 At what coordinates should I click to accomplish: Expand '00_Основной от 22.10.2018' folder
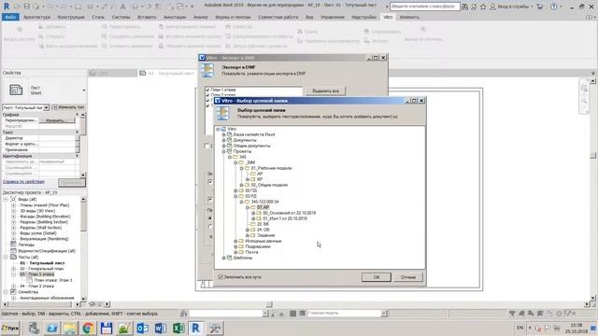(x=253, y=213)
